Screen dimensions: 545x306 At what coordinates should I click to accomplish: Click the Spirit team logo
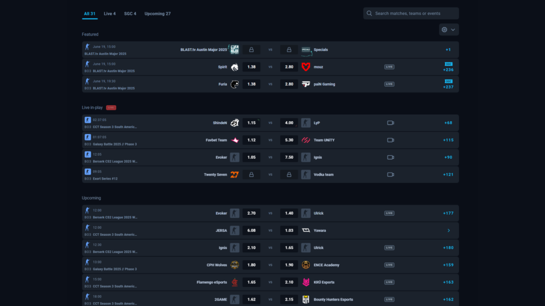click(235, 66)
